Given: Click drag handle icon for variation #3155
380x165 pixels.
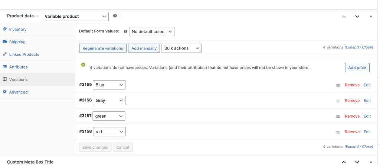Looking at the screenshot, I should tap(338, 85).
